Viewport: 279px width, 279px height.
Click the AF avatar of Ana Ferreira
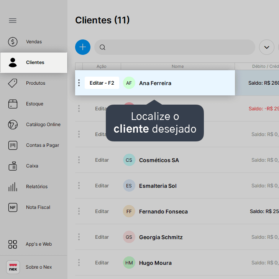click(129, 83)
